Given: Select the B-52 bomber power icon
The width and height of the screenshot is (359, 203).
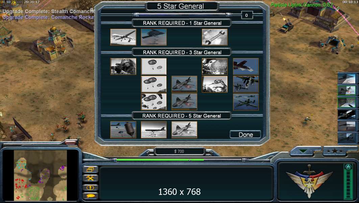Looking at the screenshot, I should coord(154,130).
